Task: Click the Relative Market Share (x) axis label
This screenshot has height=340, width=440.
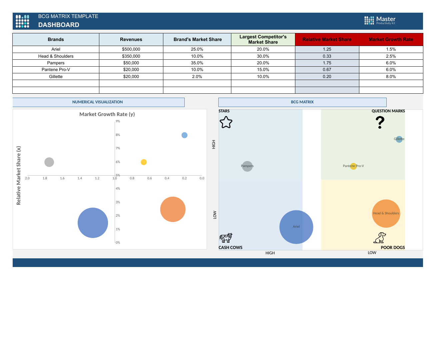Action: point(19,175)
